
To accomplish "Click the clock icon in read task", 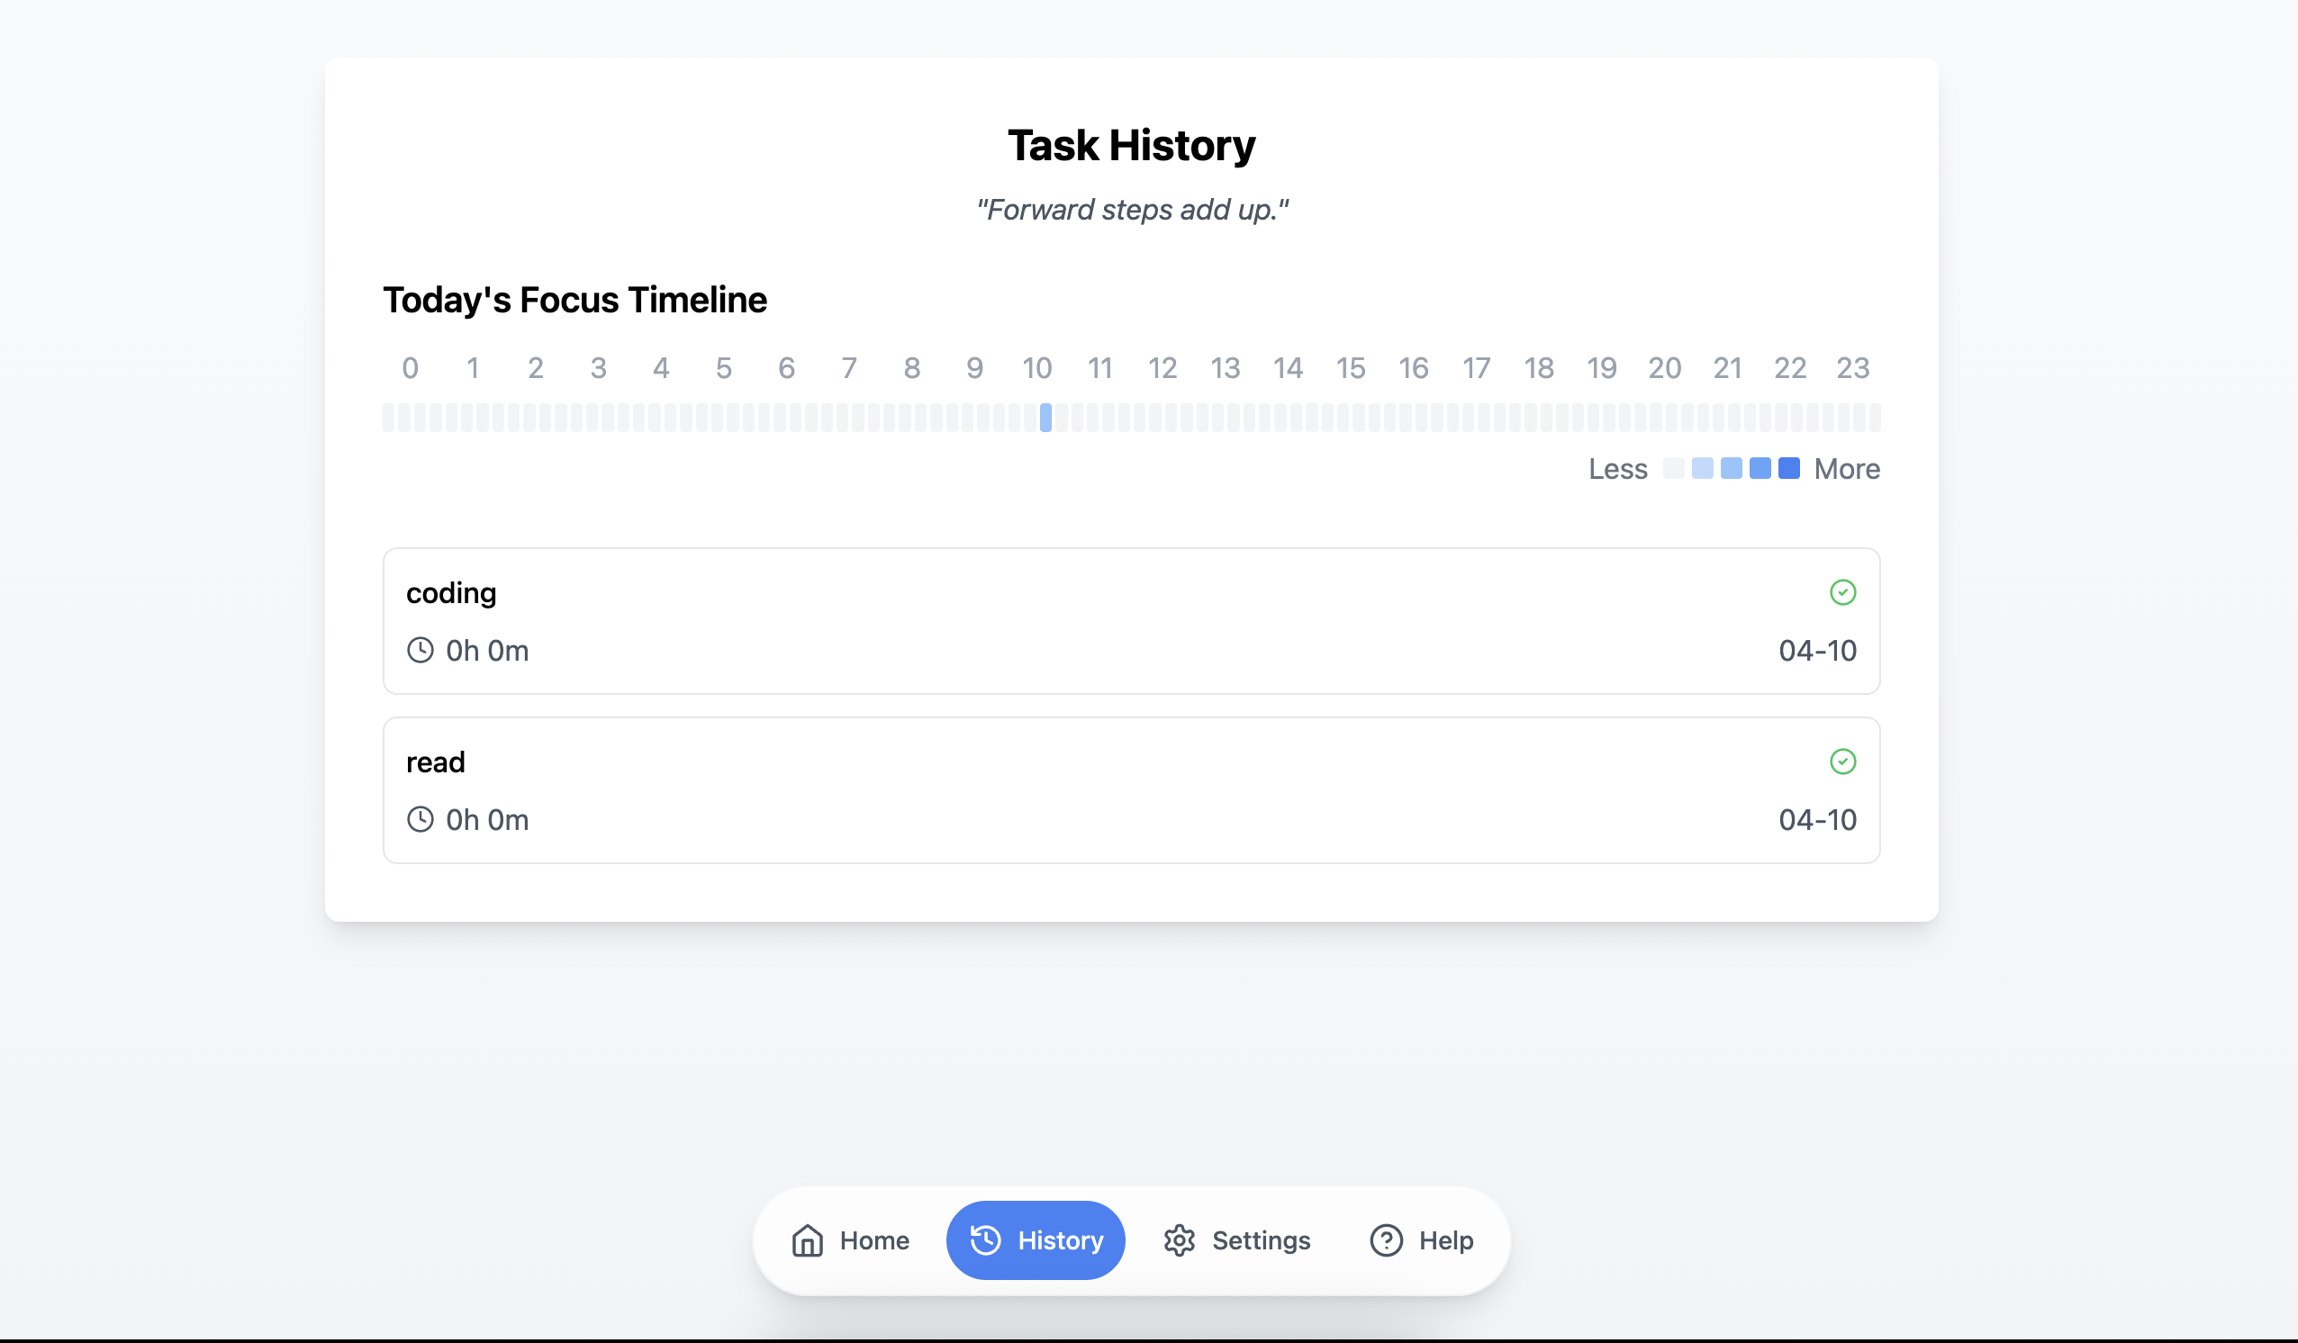I will [421, 819].
